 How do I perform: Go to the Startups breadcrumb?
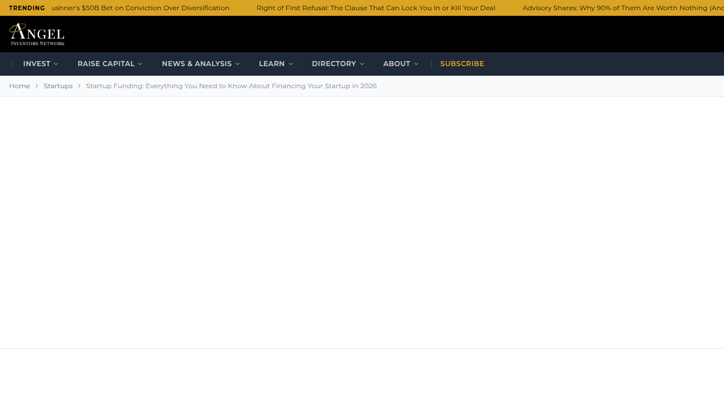58,86
